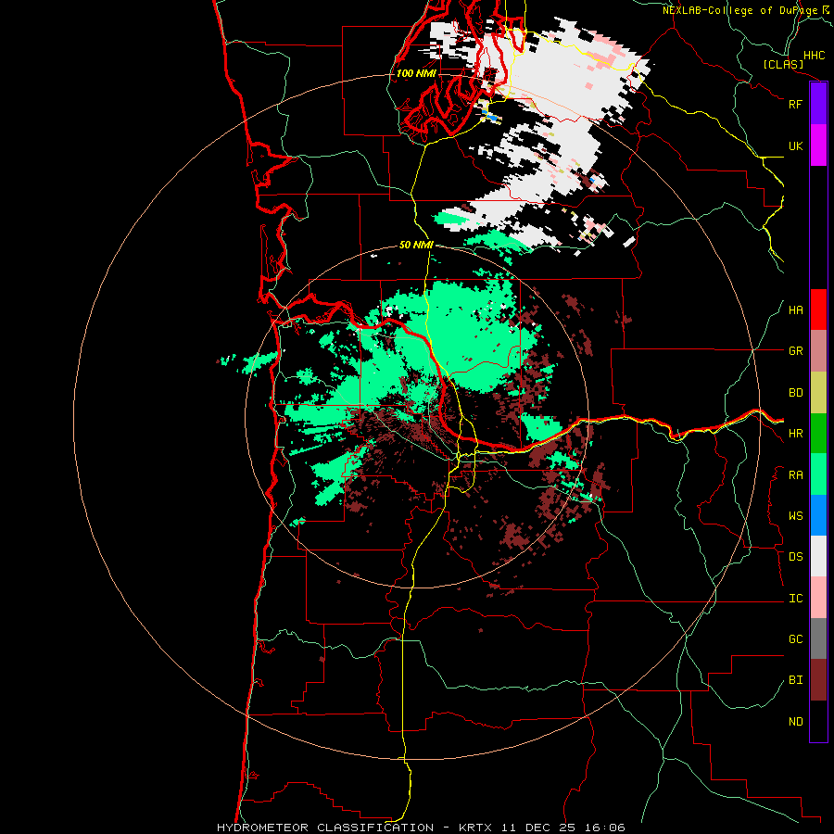The height and width of the screenshot is (834, 834).
Task: Click the RA legend label
Action: (795, 475)
